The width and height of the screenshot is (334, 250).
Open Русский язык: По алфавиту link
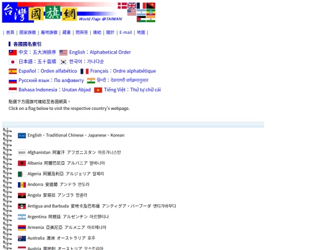[x=51, y=80]
